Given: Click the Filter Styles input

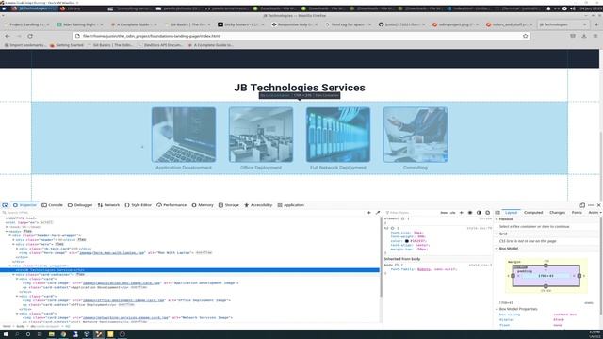Looking at the screenshot, I should 412,213.
